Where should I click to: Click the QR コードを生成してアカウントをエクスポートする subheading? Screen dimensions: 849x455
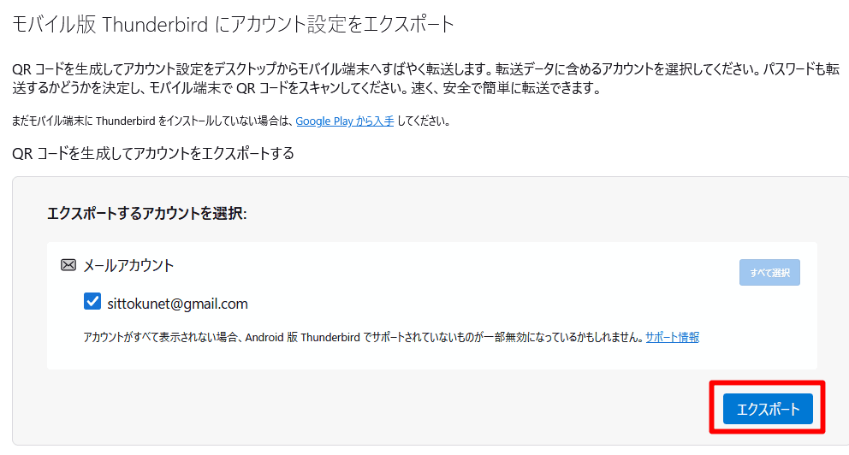click(153, 154)
